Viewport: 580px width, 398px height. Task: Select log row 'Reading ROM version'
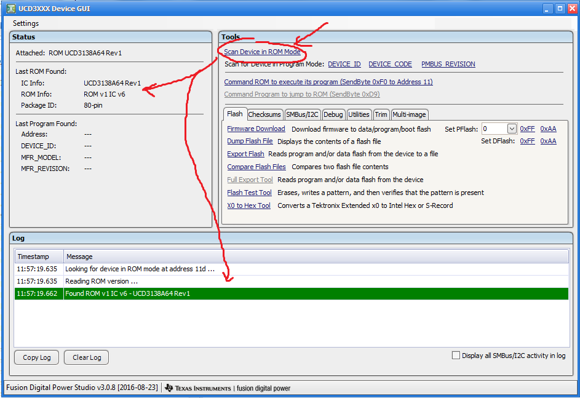click(292, 281)
